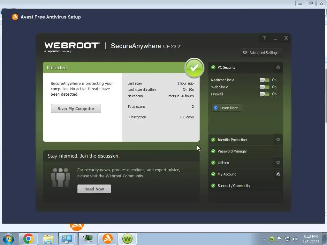
Task: Toggle Web Shield switch off
Action: tap(264, 87)
